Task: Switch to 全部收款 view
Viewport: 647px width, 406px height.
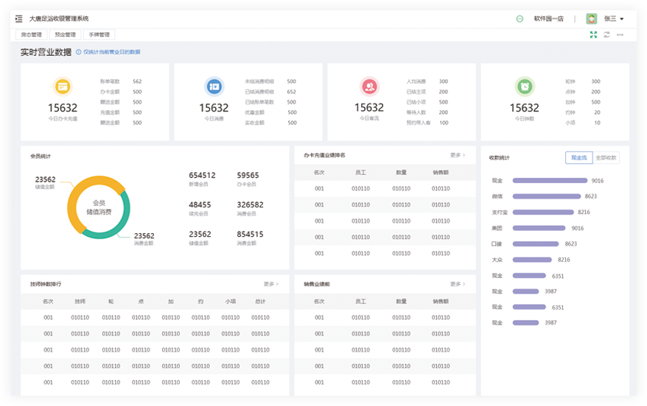Action: [606, 157]
